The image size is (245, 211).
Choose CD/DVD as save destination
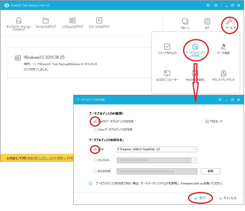95,160
